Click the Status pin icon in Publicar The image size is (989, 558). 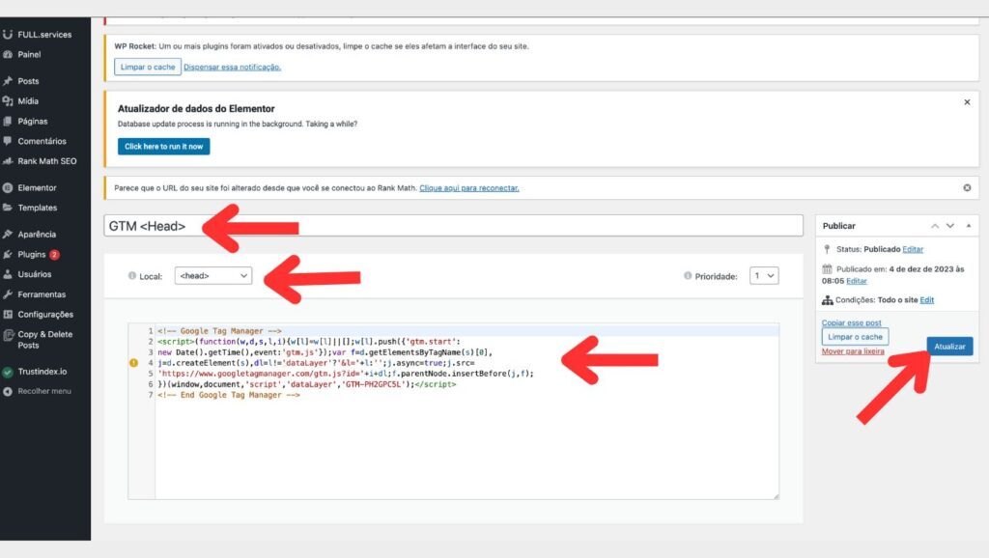click(x=827, y=249)
